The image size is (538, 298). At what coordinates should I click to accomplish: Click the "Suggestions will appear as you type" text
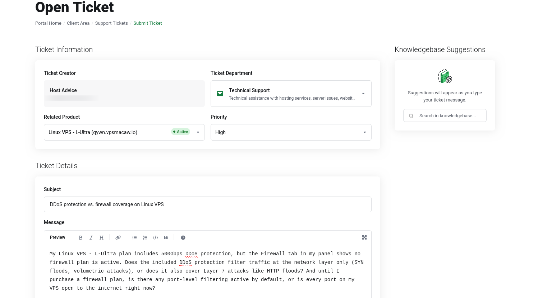[445, 96]
